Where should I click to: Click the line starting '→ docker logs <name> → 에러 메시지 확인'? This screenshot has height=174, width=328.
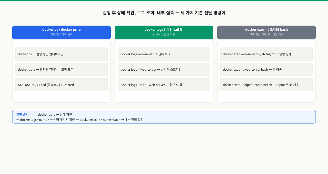point(80,119)
